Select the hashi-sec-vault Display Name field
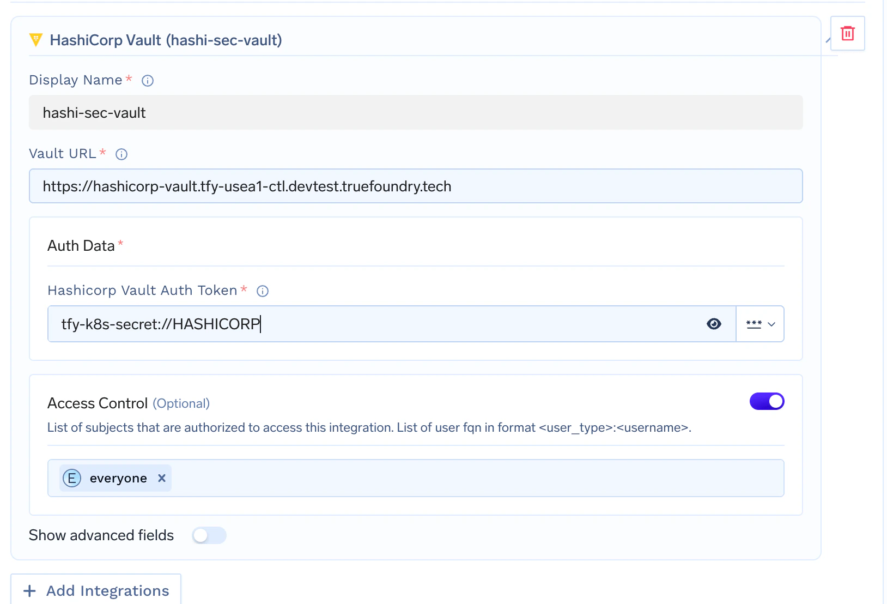887x604 pixels. click(414, 112)
